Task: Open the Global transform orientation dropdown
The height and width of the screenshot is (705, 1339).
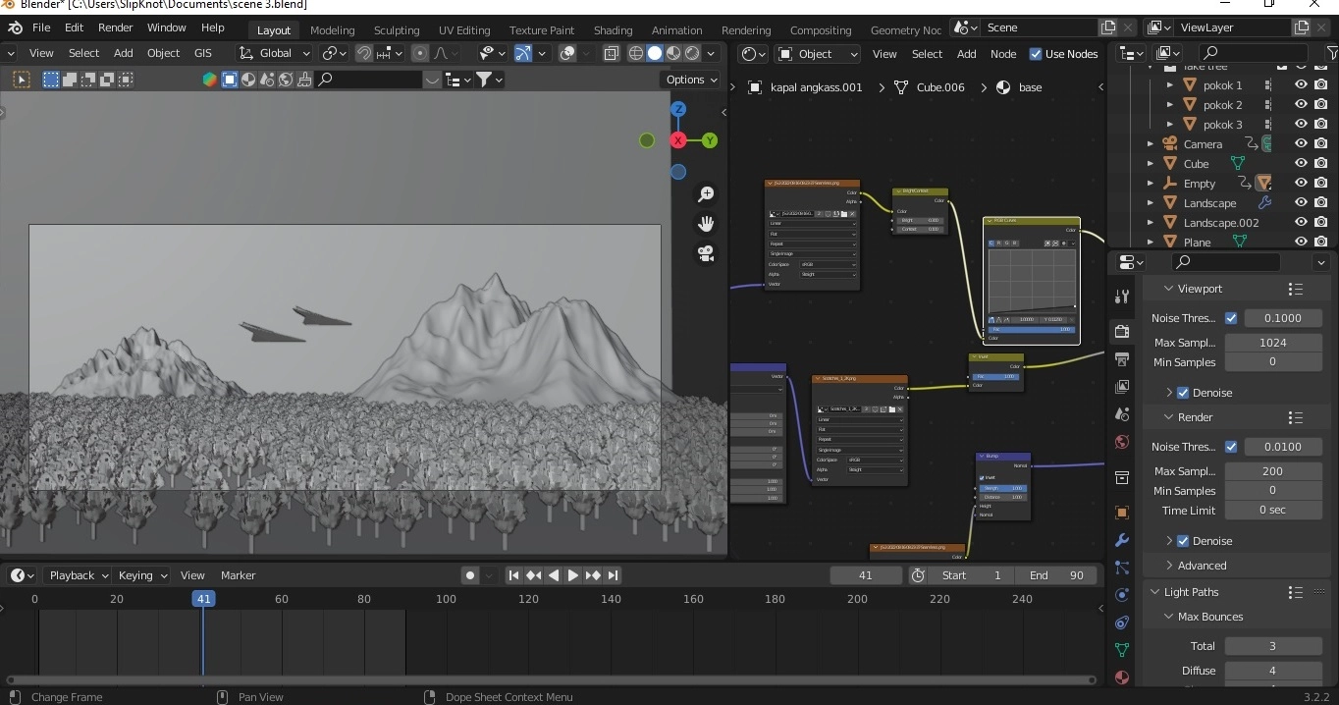Action: click(x=275, y=53)
